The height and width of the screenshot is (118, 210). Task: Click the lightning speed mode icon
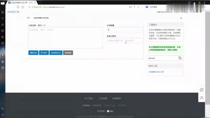pos(134,7)
